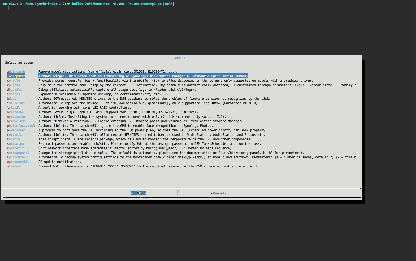Select the highlighted codecpatch addon
This screenshot has width=416, height=261.
(x=16, y=76)
